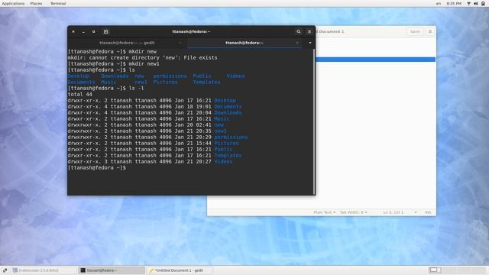Click the Documents entry in ls -l listing
Viewport: 489px width, 275px height.
[228, 107]
